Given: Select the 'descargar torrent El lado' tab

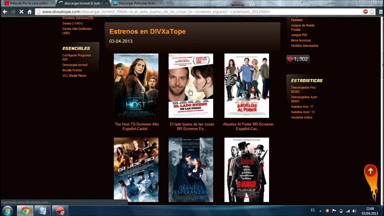Looking at the screenshot, I should pyautogui.click(x=83, y=3).
